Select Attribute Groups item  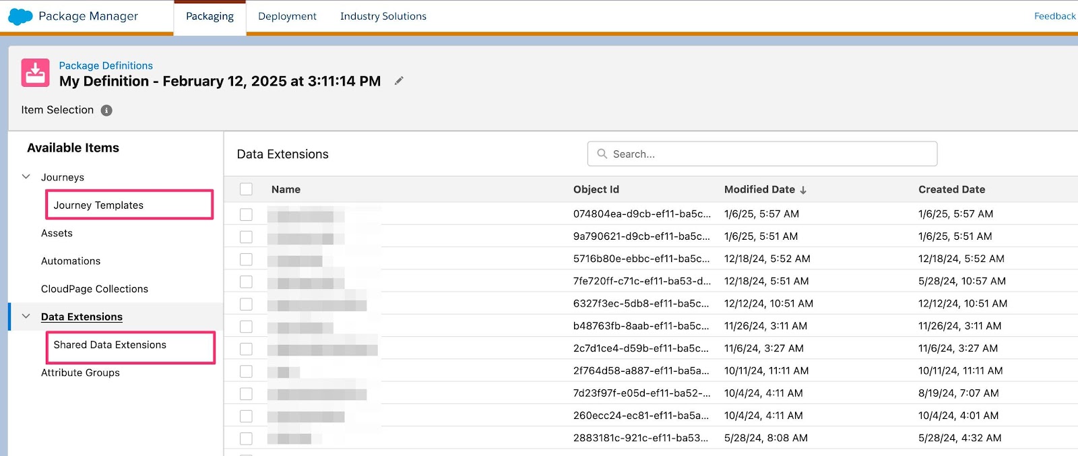point(80,372)
